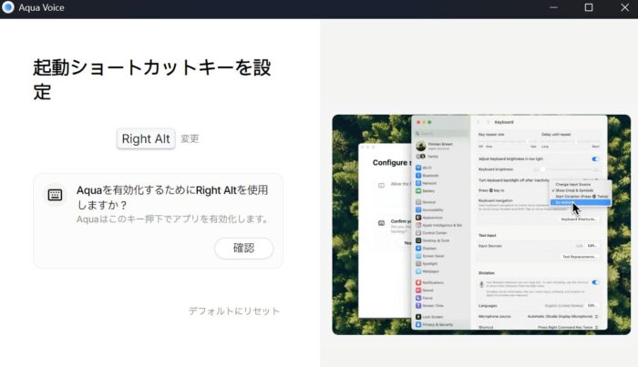Viewport: 638px width, 367px height.
Task: Click the keyboard icon in the confirmation card
Action: tap(55, 195)
